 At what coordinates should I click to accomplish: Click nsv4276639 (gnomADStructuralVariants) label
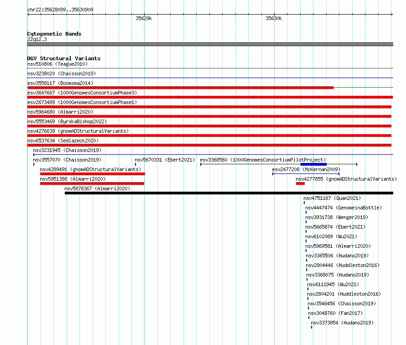coord(78,131)
